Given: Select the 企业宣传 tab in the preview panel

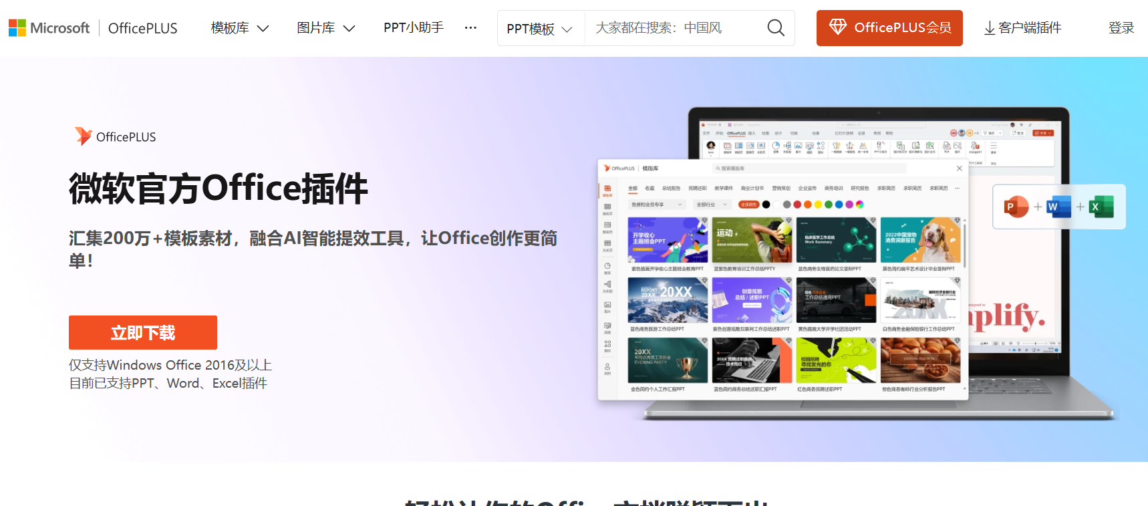Looking at the screenshot, I should [x=807, y=188].
